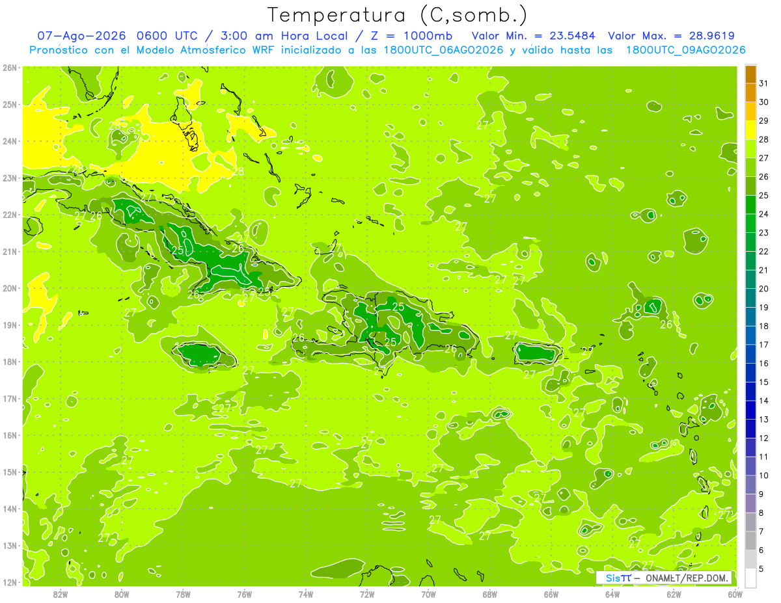
Task: Click 'Valor Max. = 28.9619' in the header
Action: coord(672,36)
